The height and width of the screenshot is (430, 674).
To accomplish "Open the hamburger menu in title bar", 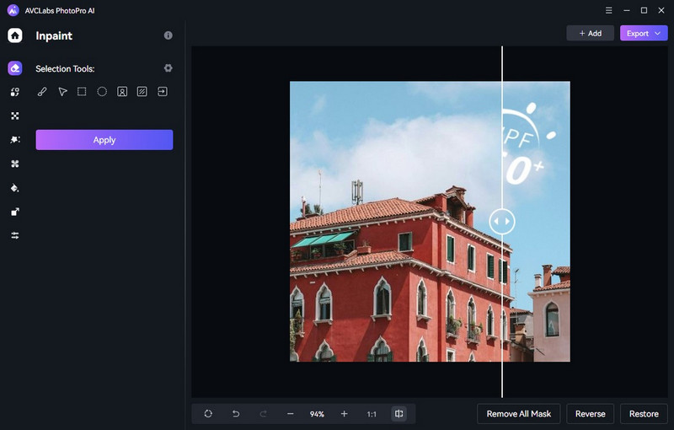I will tap(608, 10).
